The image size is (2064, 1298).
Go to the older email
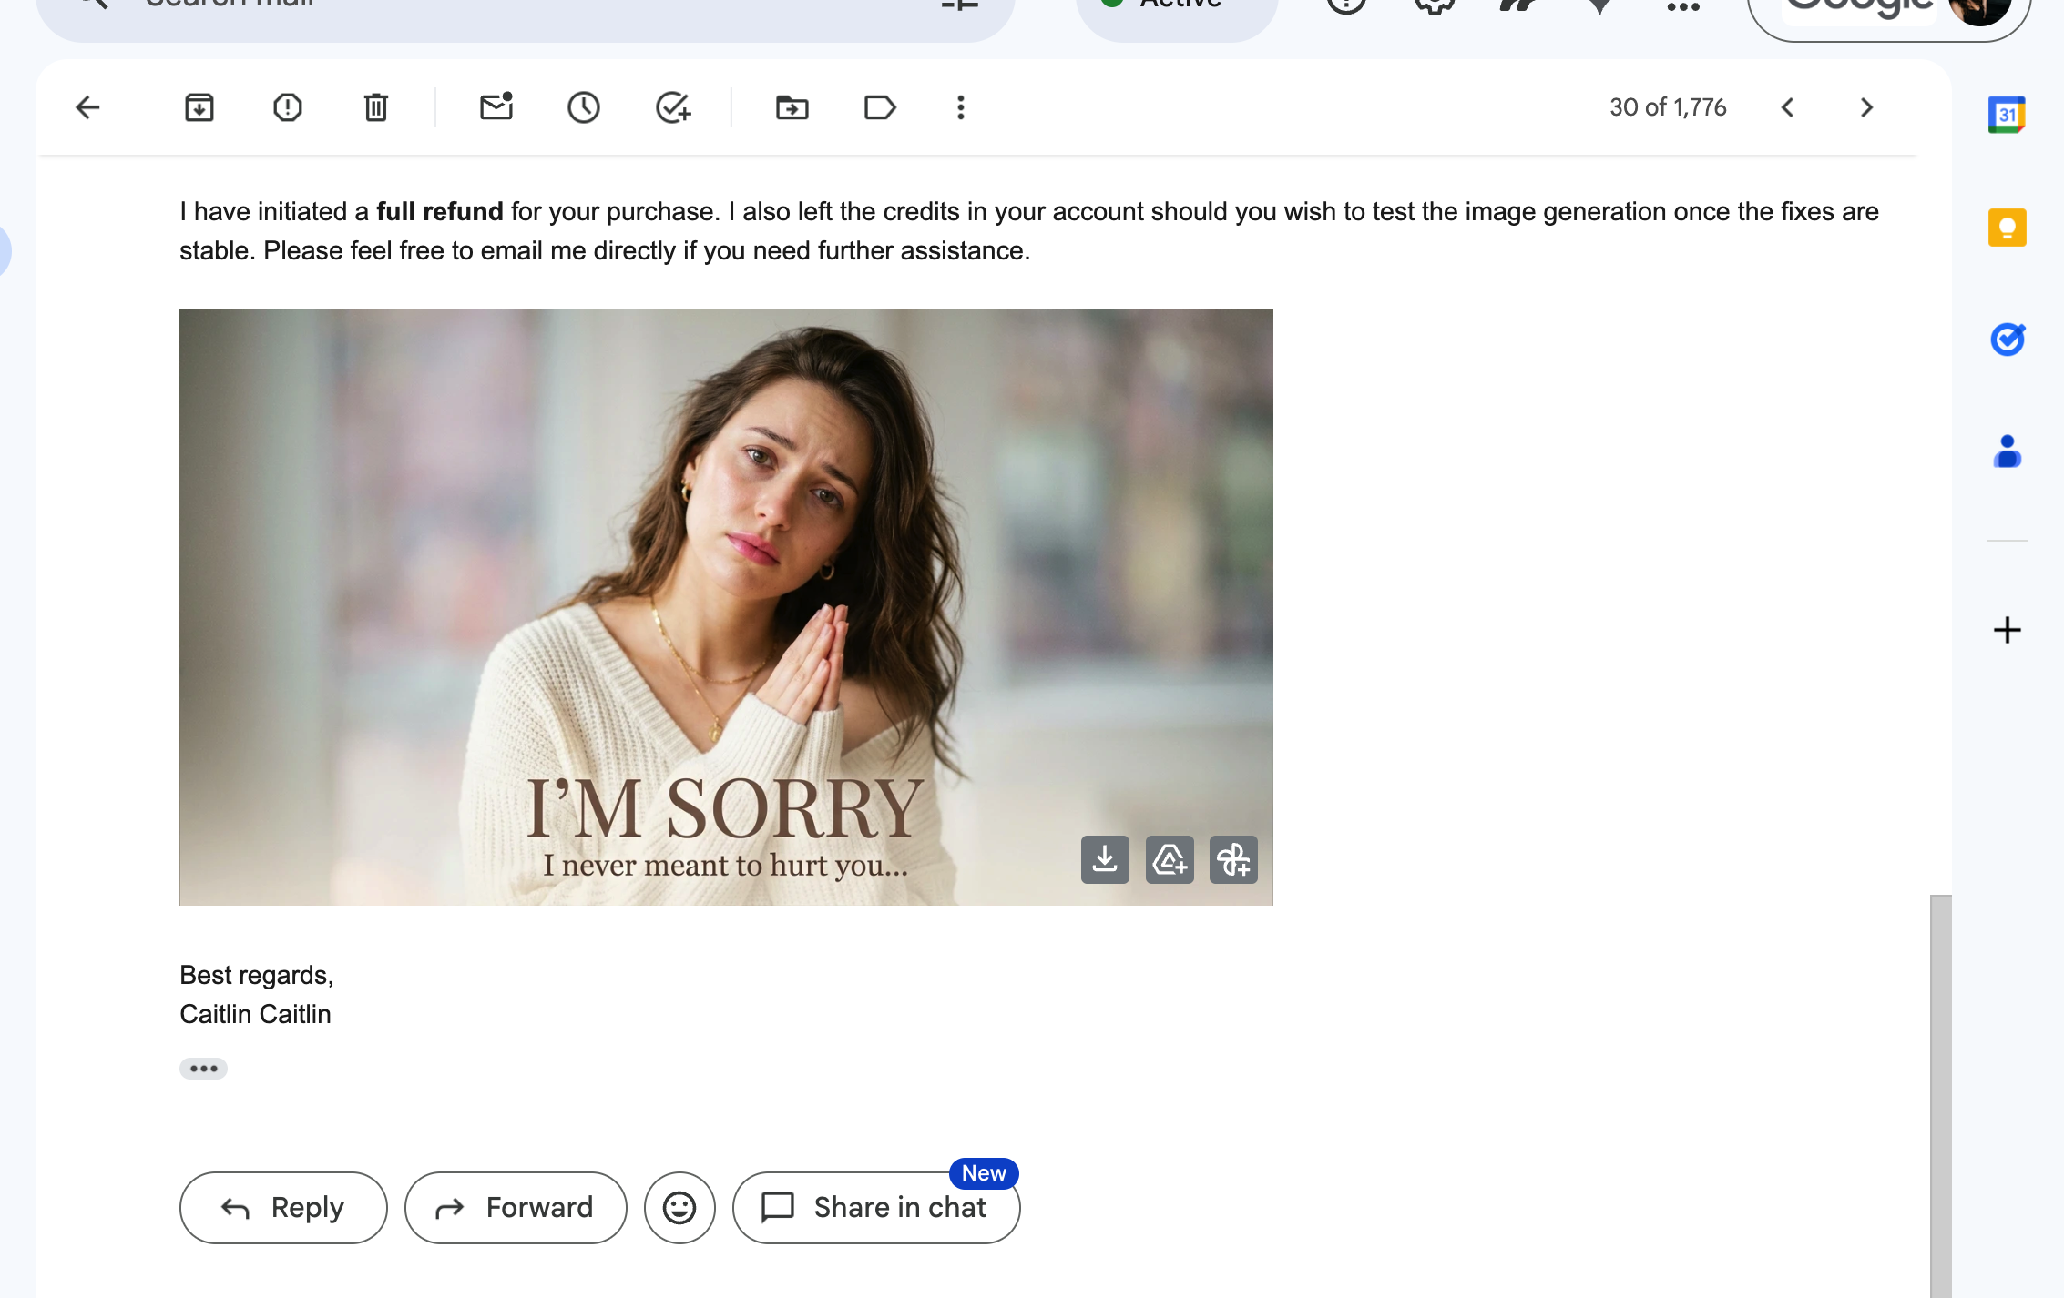[1866, 107]
